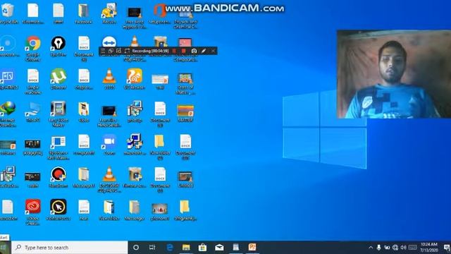The image size is (451, 254).
Task: Open the Bandicam bar hamburger menu
Action: (103, 51)
